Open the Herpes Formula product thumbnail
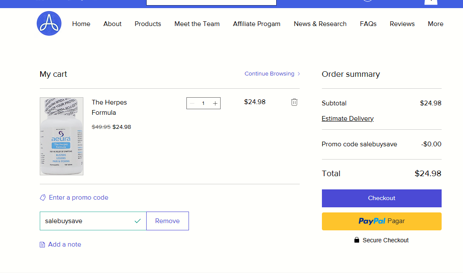Viewport: 463px width, 273px height. point(62,136)
